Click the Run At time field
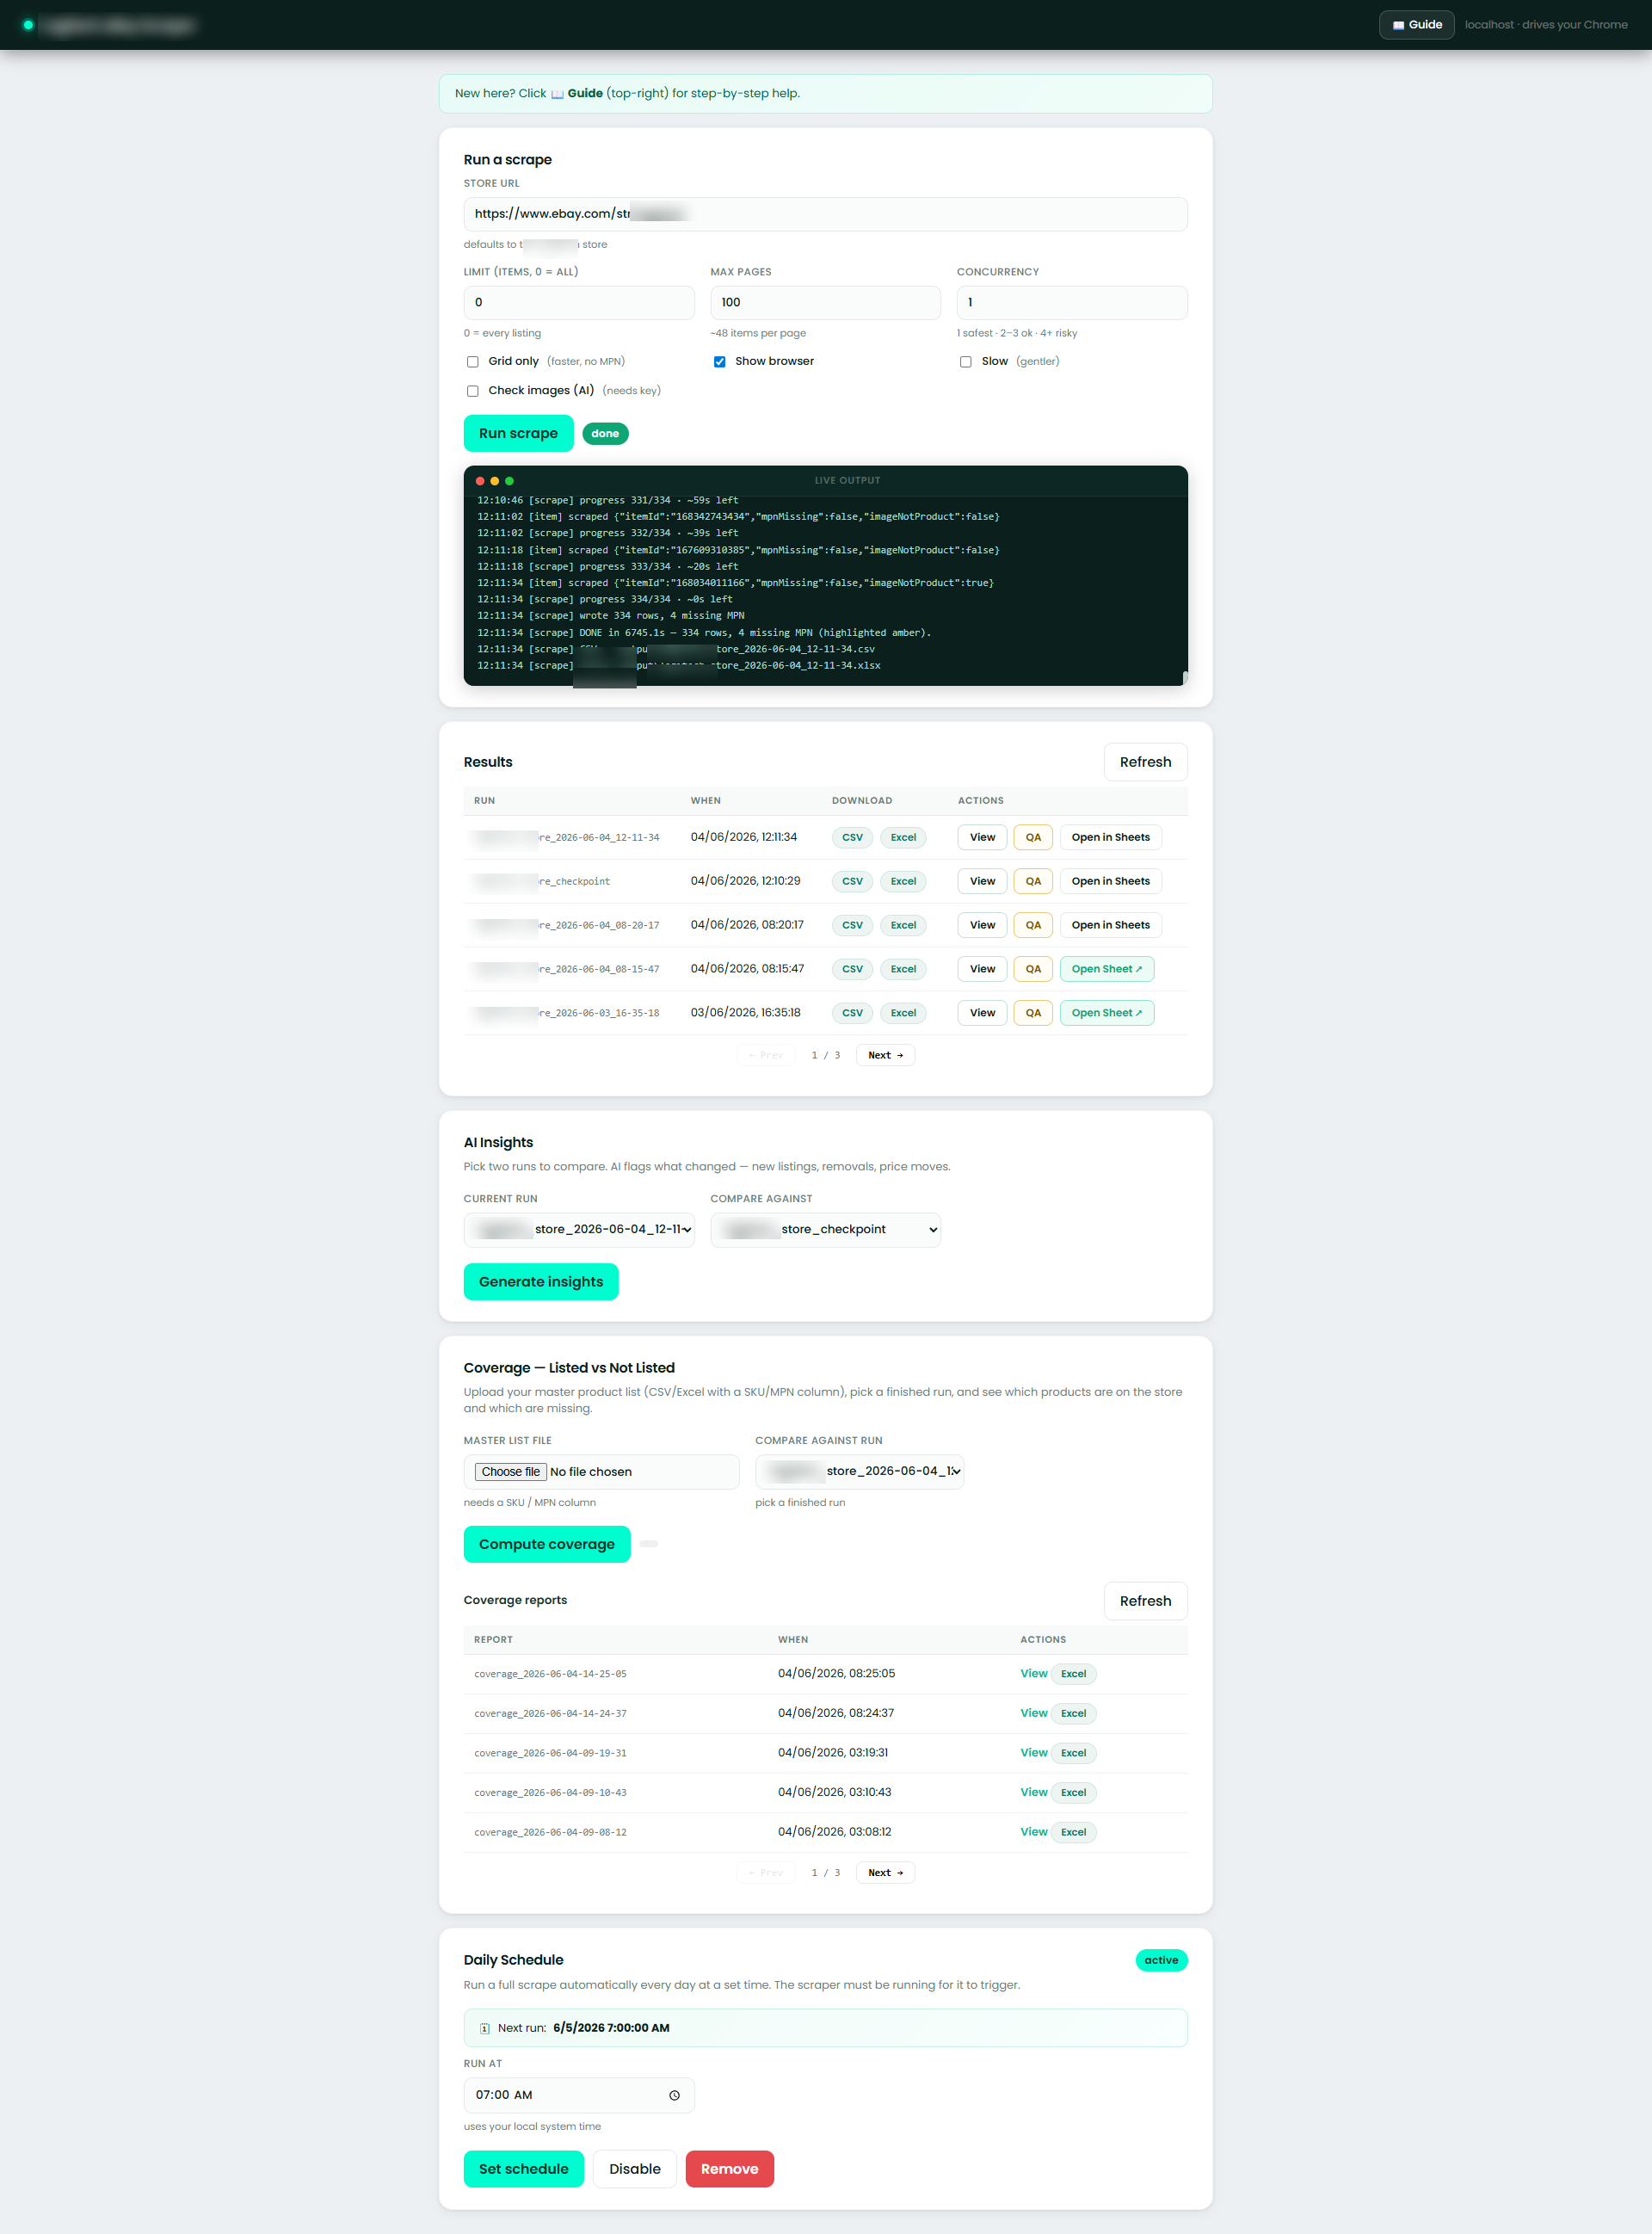The height and width of the screenshot is (2234, 1652). [579, 2096]
